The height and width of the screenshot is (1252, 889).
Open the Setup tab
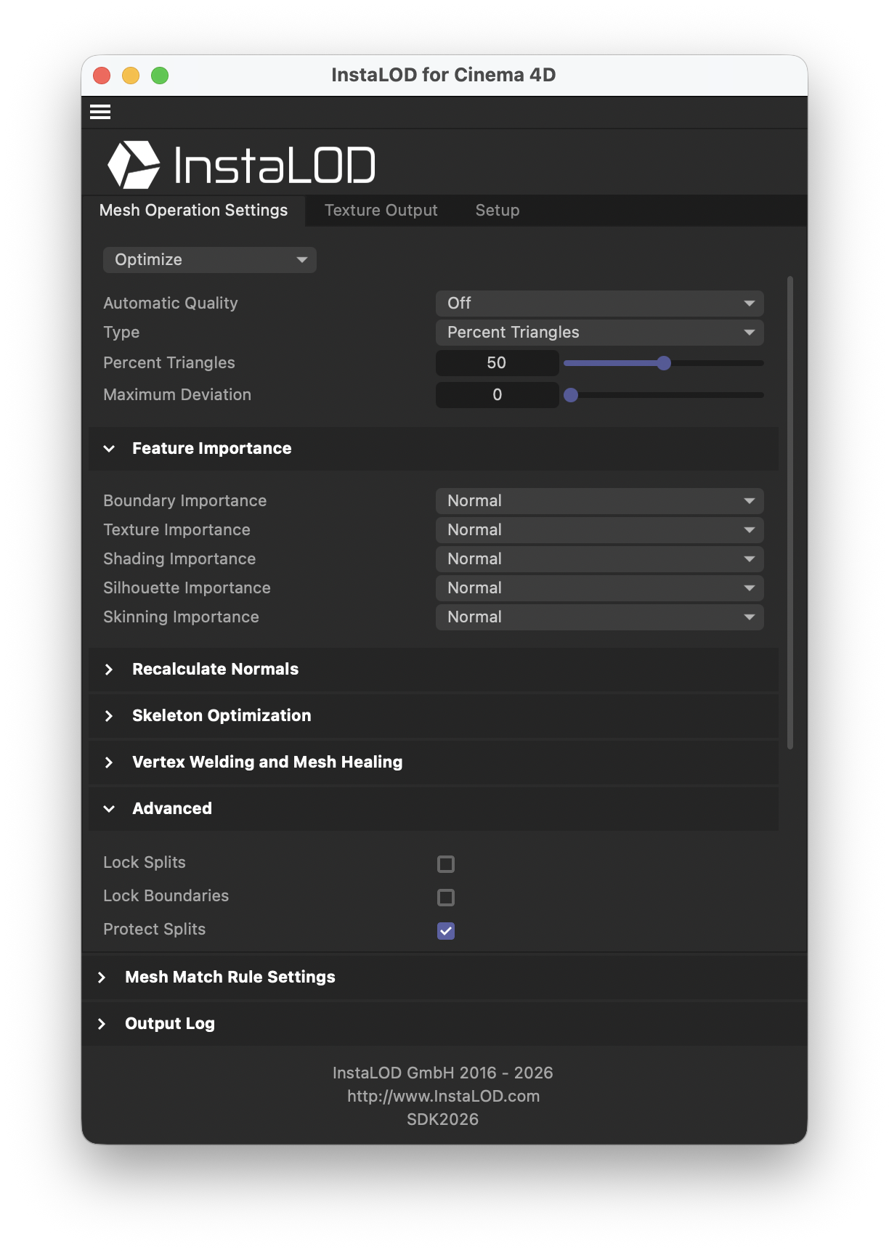click(x=497, y=211)
